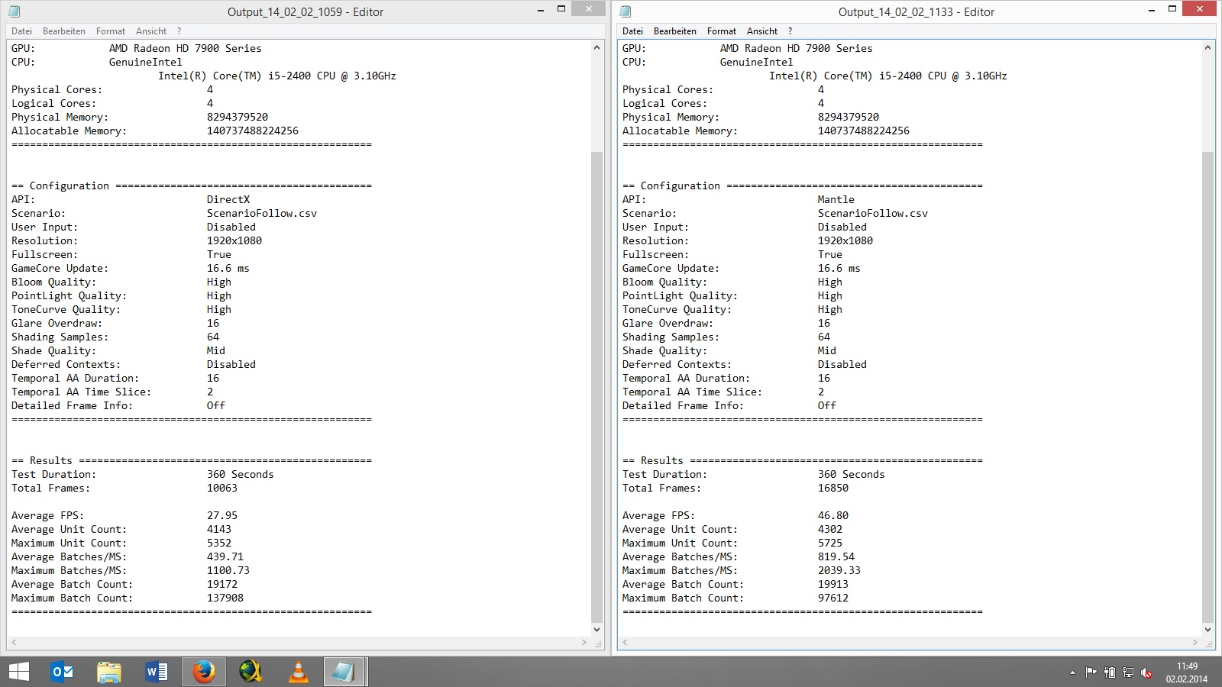Open the network tray icon

click(1128, 672)
